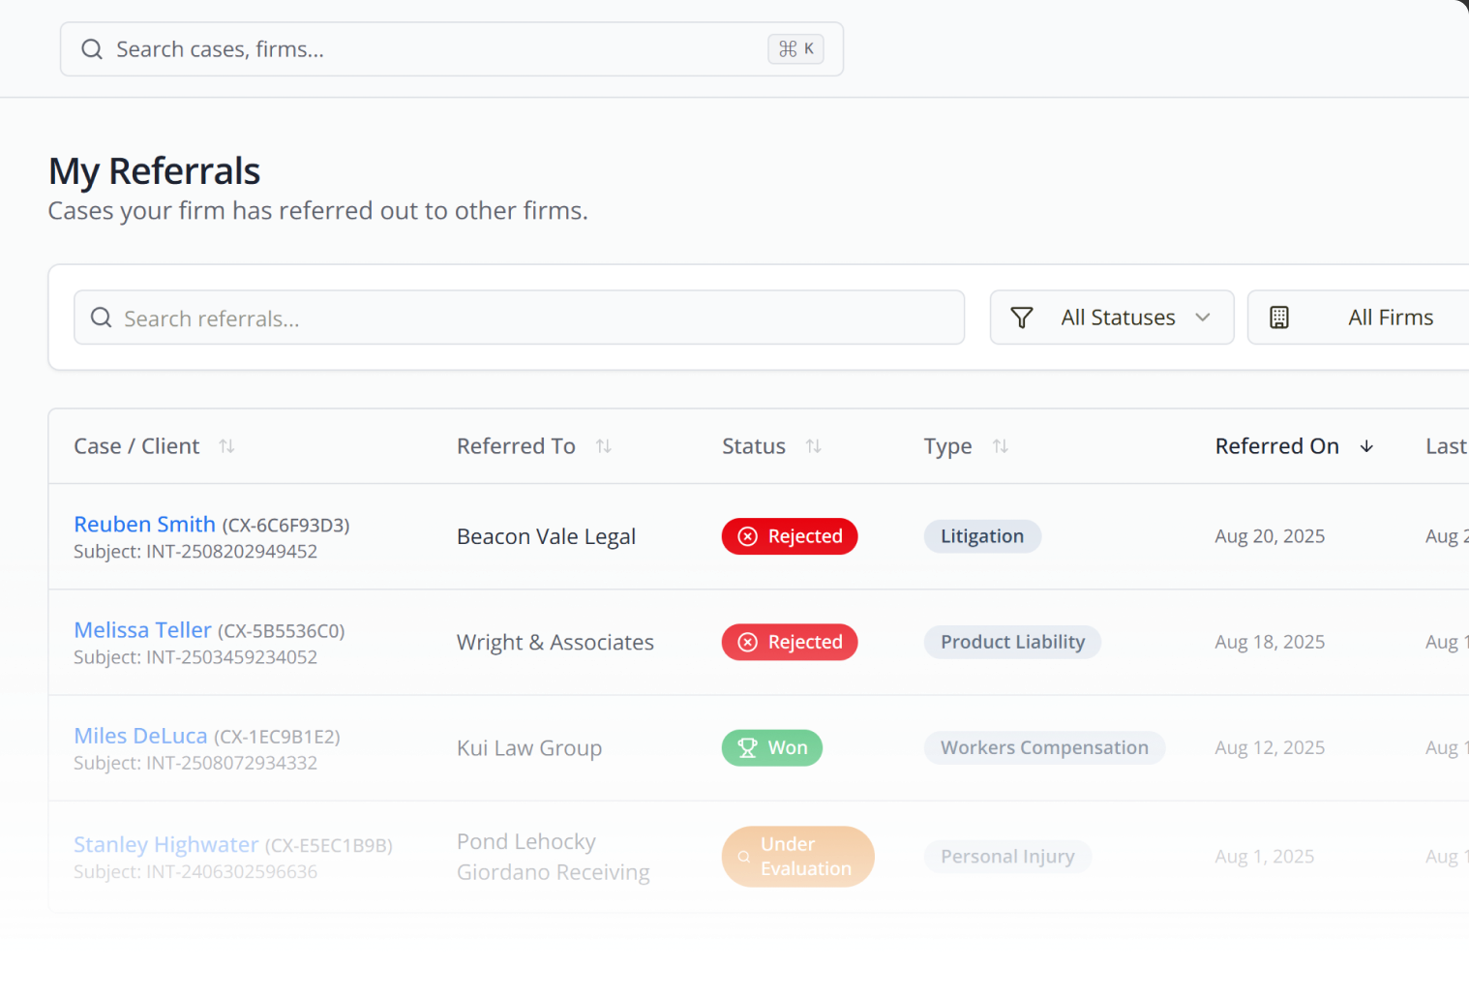Viewport: 1469px width, 999px height.
Task: Open Stanley Highwater case
Action: (x=166, y=844)
